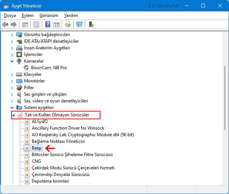
Task: Expand the İnsan Arabirim Aygıtları node
Action: (x=12, y=48)
